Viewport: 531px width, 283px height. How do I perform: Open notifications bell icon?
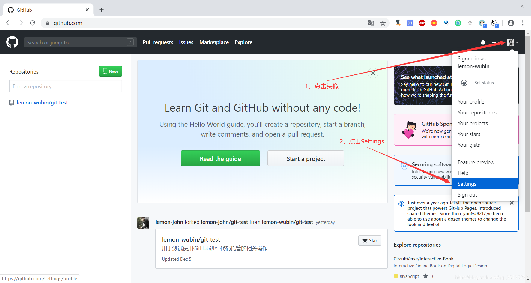click(x=483, y=42)
